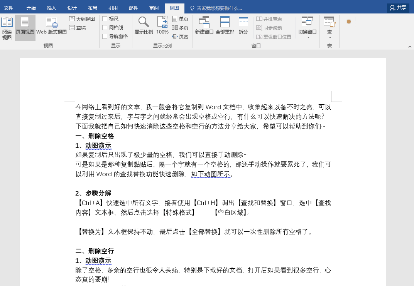414x286 pixels.
Task: Click heading 二、删除空行
Action: pyautogui.click(x=95, y=251)
